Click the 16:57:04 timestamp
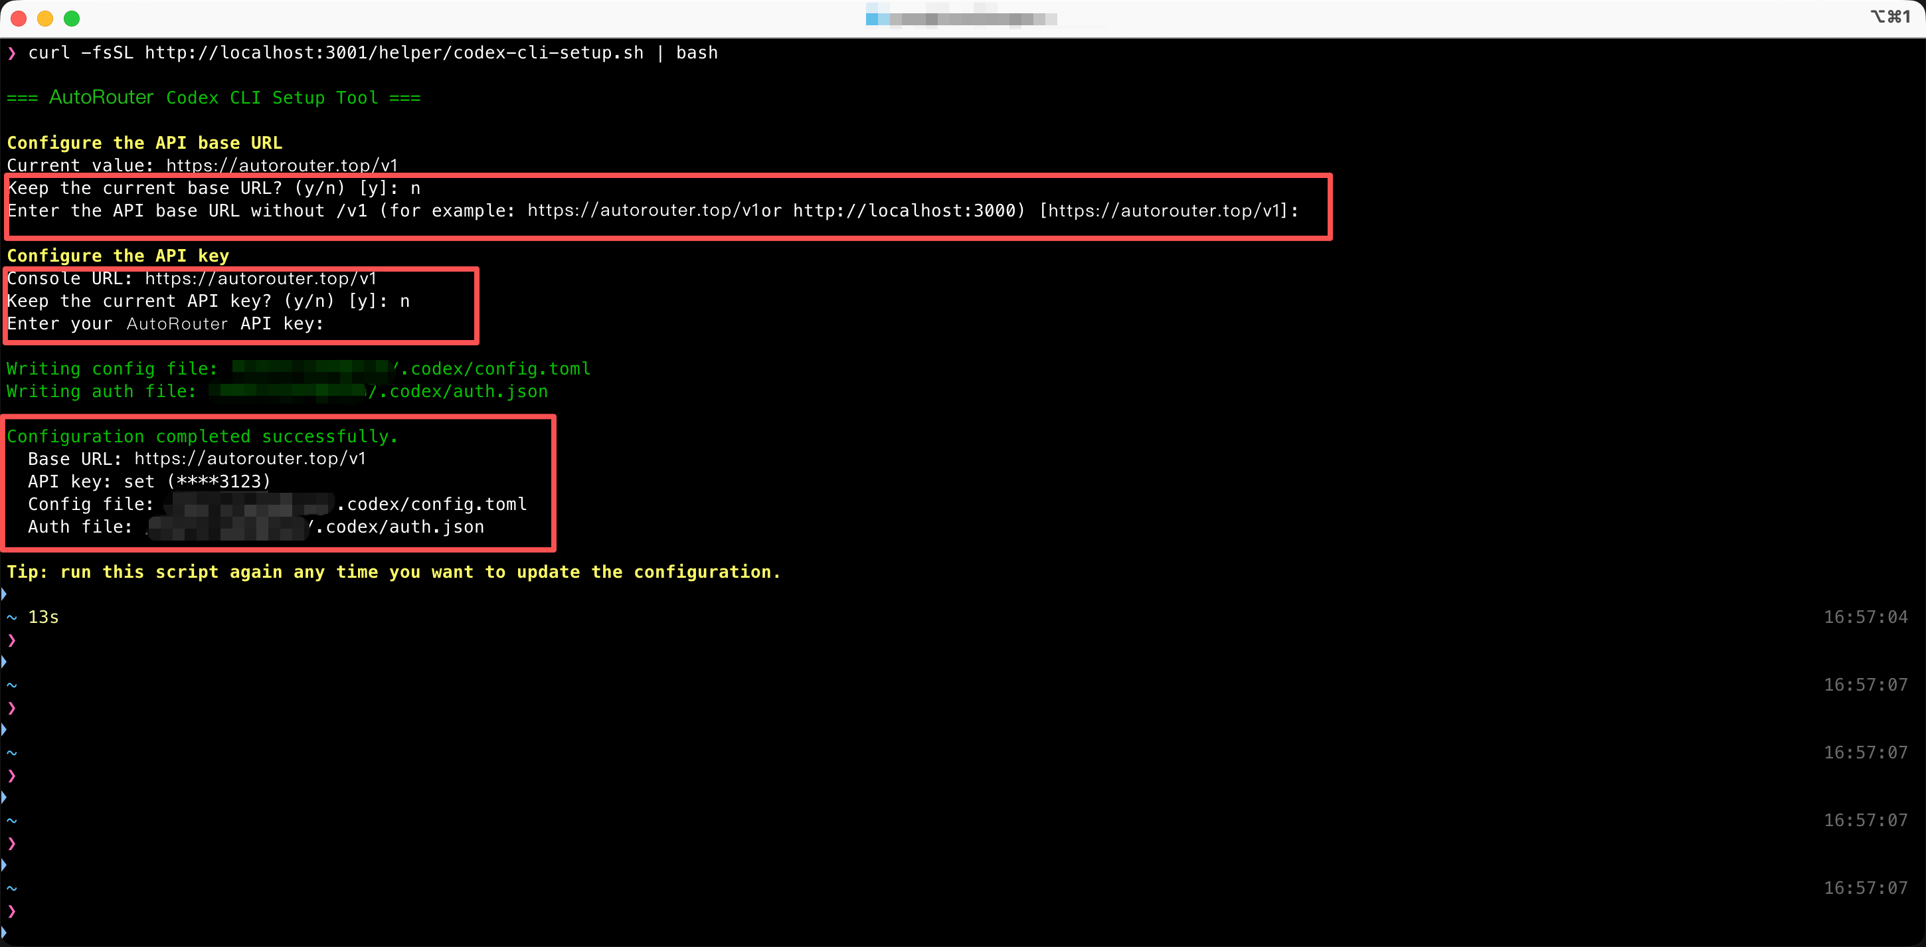This screenshot has height=947, width=1926. pos(1866,618)
